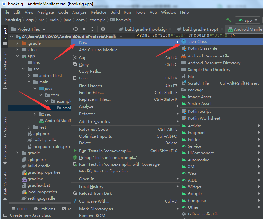The image size is (263, 219).
Task: Open the Project Files view dropdown
Action: pos(29,29)
